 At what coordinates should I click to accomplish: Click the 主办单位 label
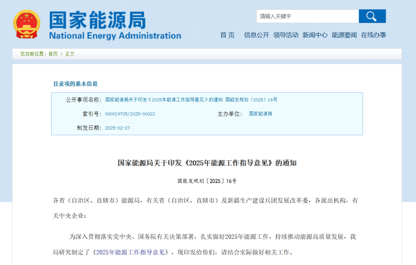click(230, 114)
